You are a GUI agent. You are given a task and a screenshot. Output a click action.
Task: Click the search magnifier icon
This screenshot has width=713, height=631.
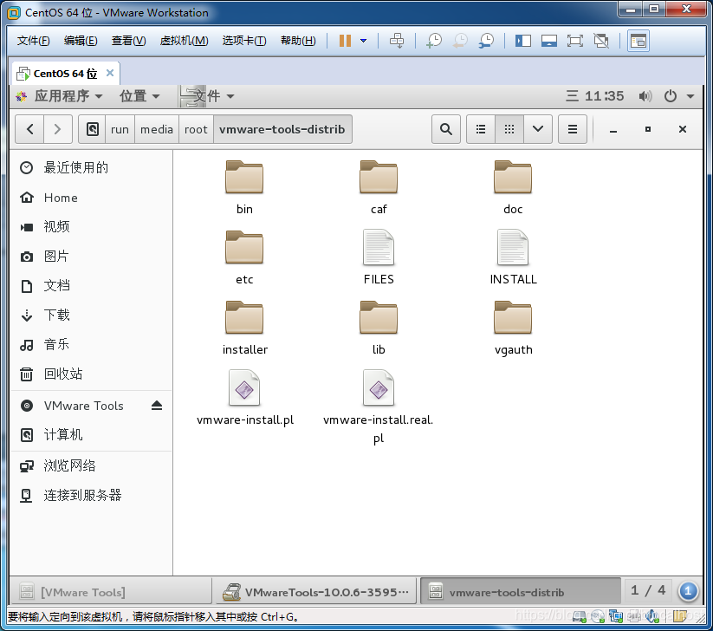[x=446, y=129]
